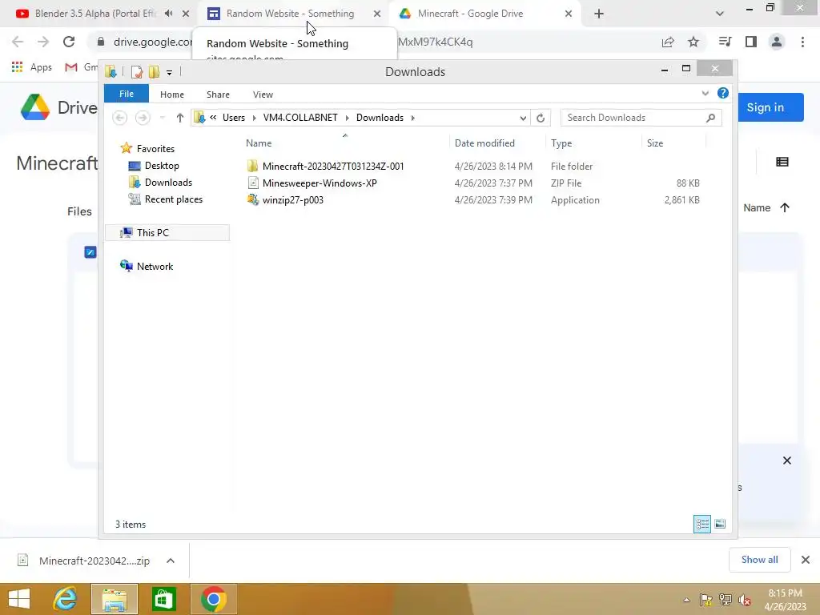Sort files by the Size column header
Viewport: 820px width, 615px height.
click(655, 143)
